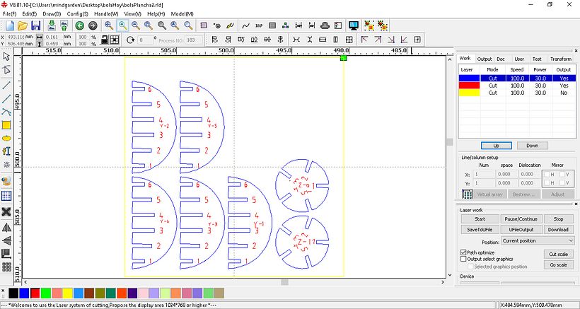Viewport: 580px width, 309px height.
Task: Select the yellow Ellipse tool
Action: pos(6,139)
